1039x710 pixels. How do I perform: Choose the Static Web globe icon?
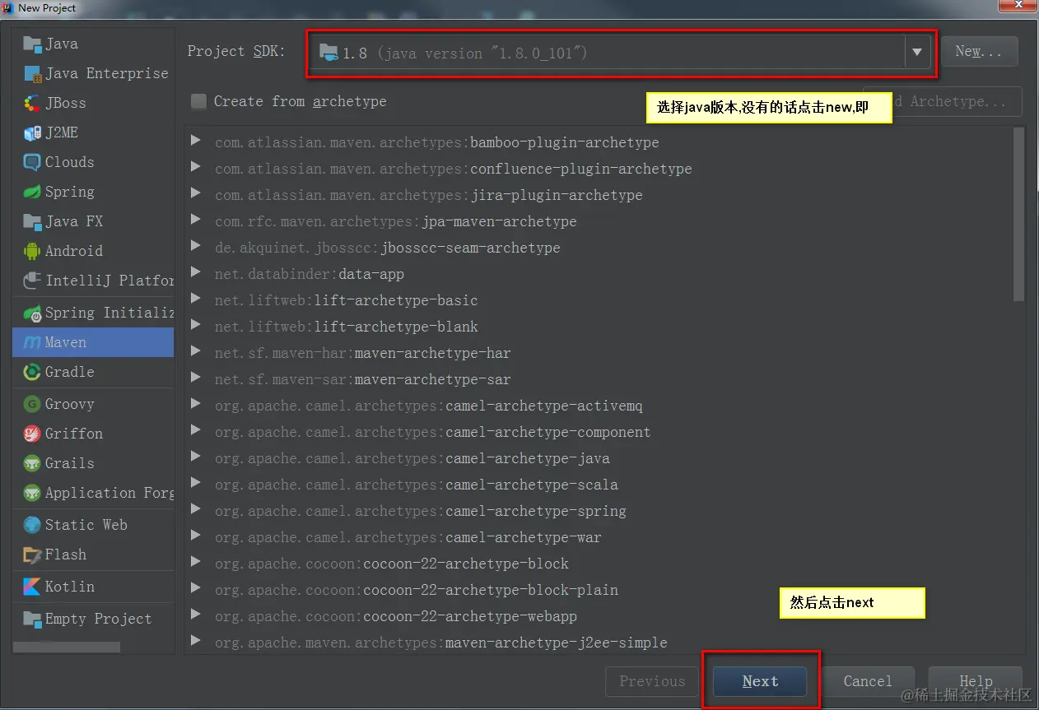(32, 525)
